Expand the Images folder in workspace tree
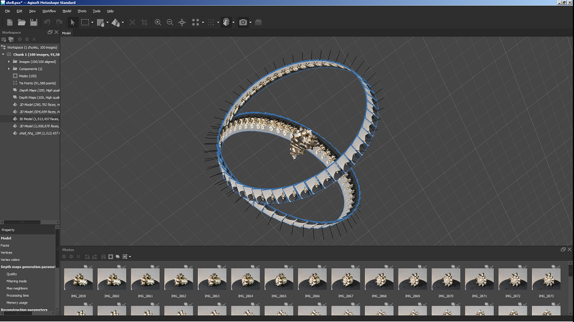574x322 pixels. point(9,62)
